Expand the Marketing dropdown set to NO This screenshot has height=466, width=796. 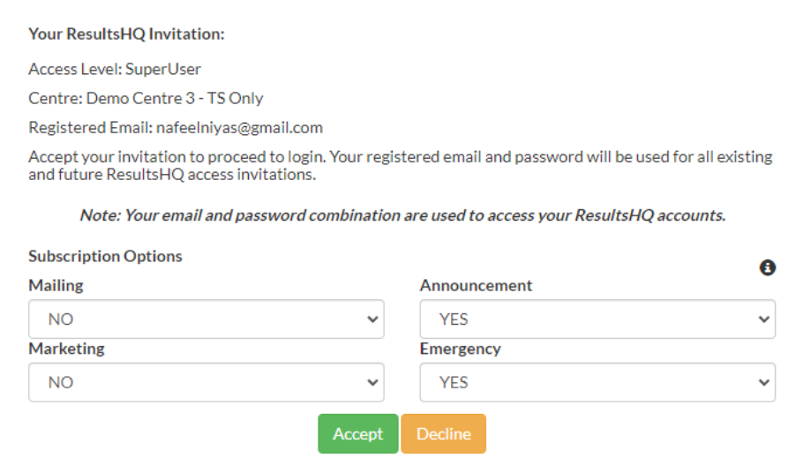[207, 382]
